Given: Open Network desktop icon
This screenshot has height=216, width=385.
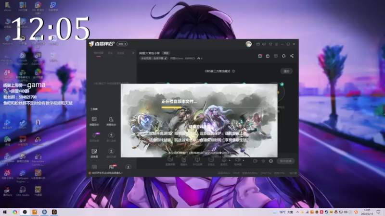Looking at the screenshot, I should pos(8,40).
